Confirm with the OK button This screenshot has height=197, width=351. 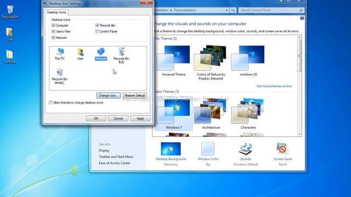click(x=96, y=118)
